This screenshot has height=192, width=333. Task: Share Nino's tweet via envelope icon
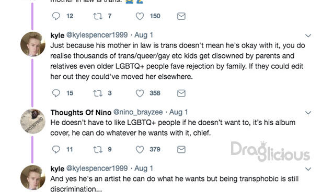(x=181, y=149)
